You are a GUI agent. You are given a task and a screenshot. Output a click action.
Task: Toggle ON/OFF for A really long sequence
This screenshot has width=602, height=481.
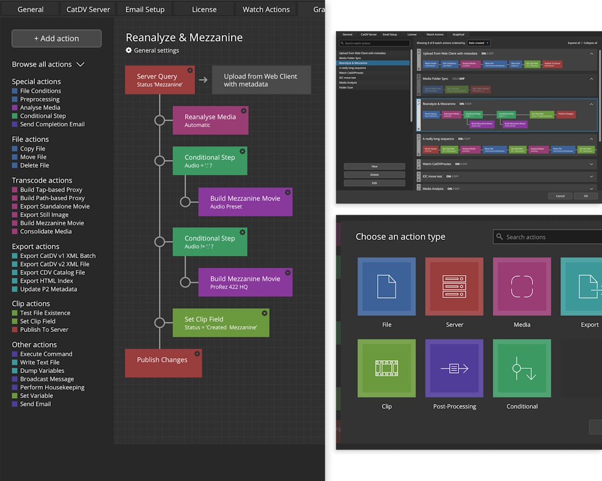[x=464, y=139]
